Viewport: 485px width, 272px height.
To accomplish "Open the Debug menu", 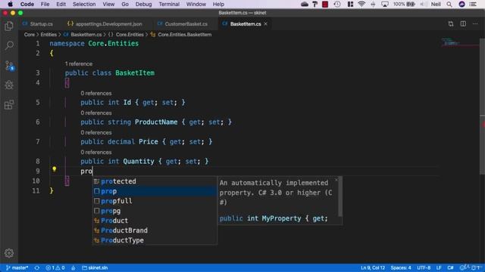I will coord(143,4).
